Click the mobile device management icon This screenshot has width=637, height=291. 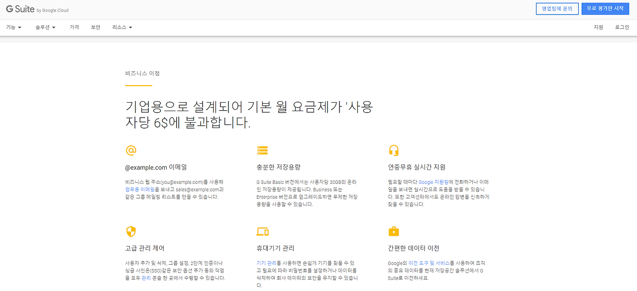(262, 231)
